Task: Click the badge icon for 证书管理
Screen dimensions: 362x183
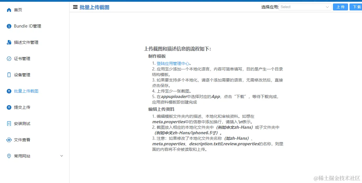Action: pos(9,59)
